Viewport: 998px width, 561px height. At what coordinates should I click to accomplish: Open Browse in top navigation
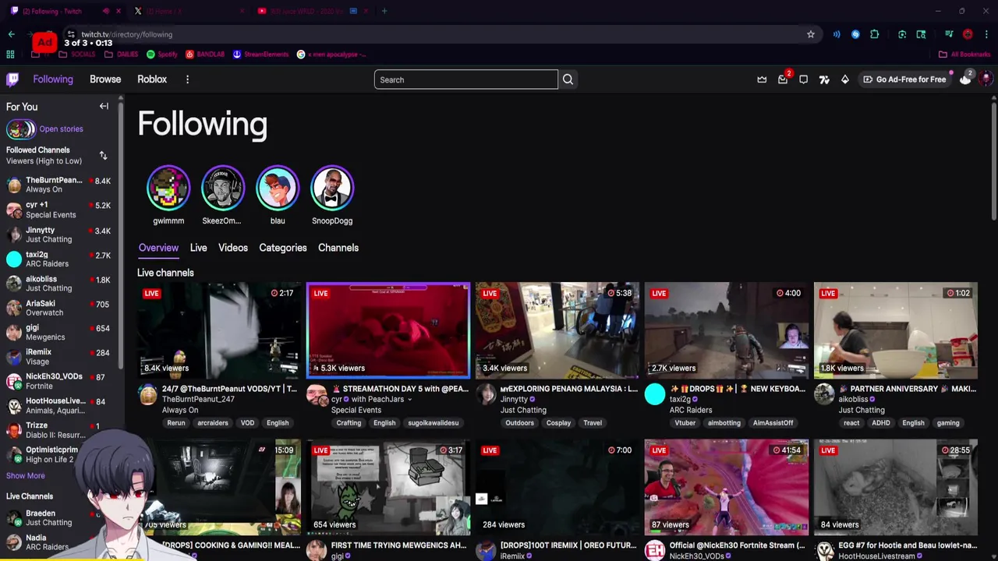[105, 79]
